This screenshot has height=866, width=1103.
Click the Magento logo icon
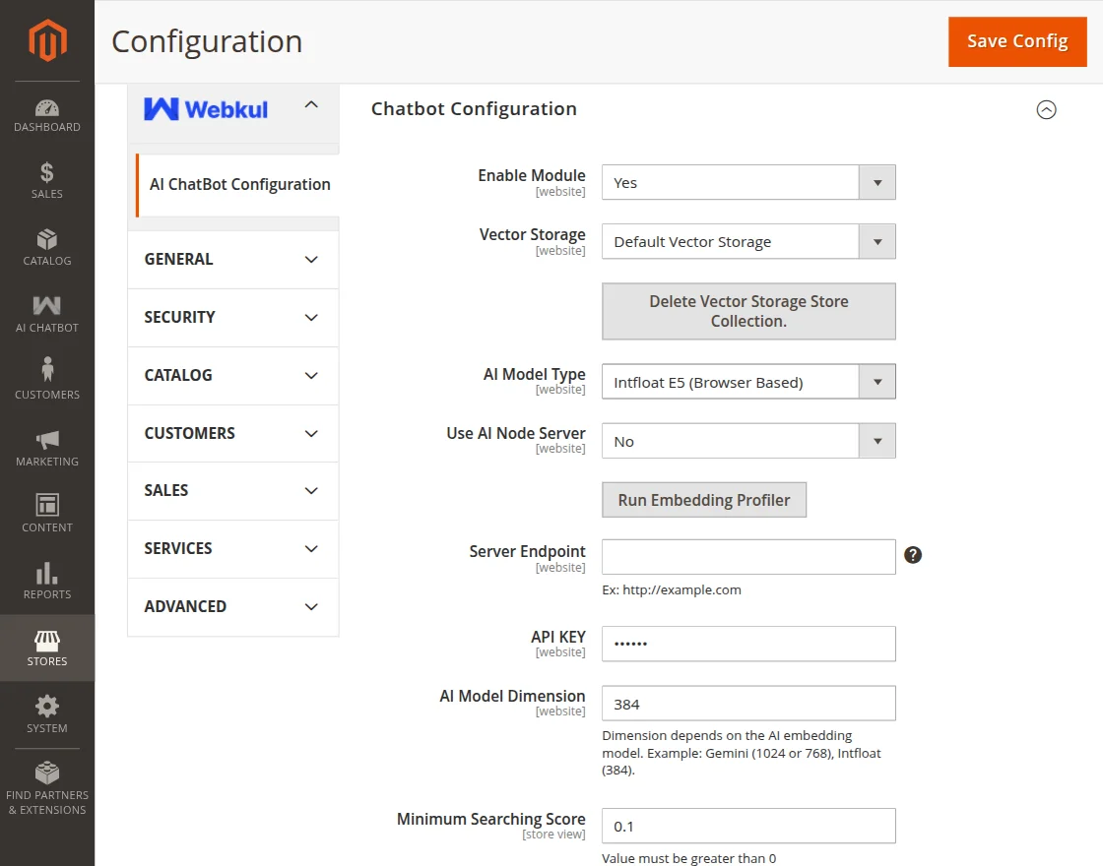pos(47,41)
